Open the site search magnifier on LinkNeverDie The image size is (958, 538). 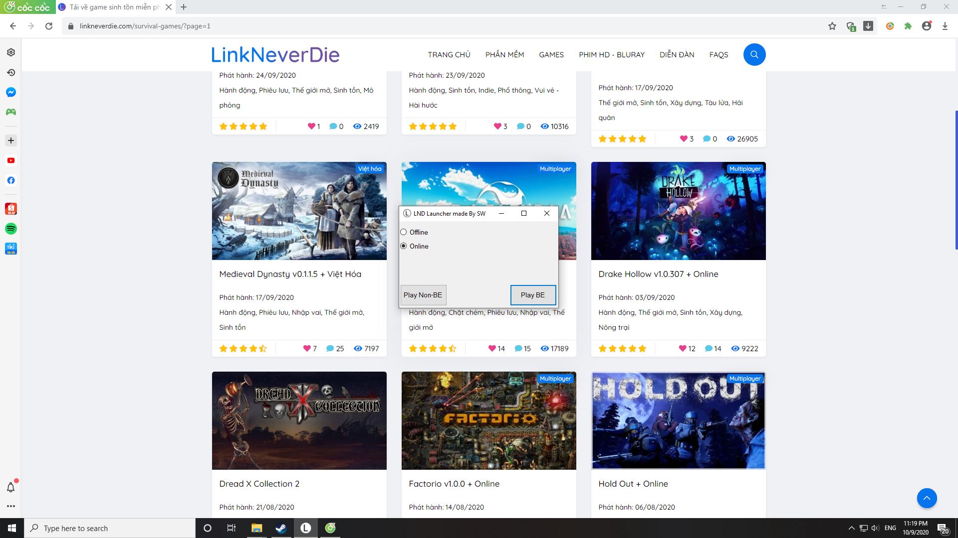(x=754, y=55)
